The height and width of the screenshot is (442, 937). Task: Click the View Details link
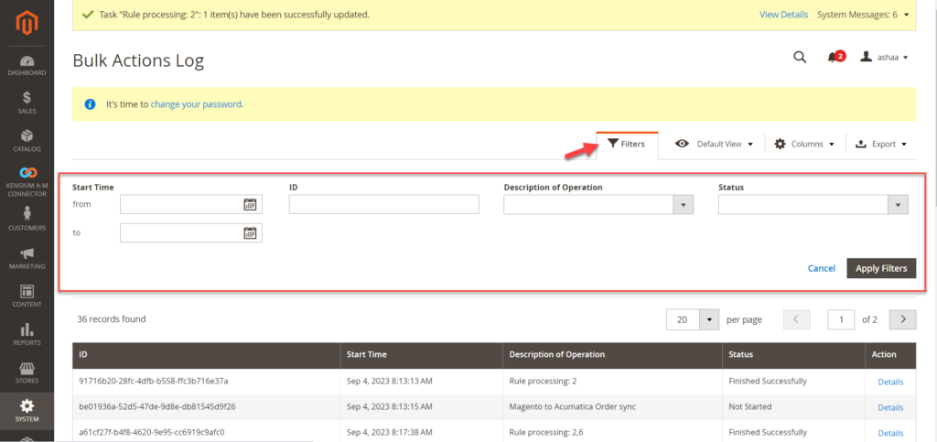tap(783, 15)
